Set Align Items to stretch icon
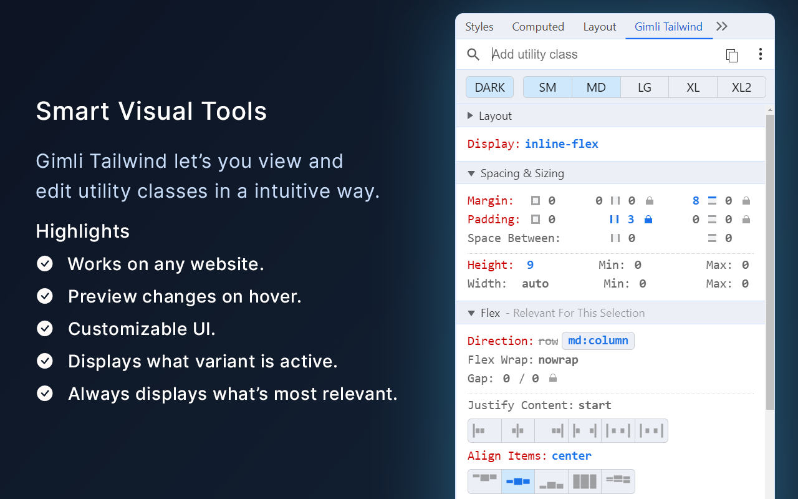Screen dimensions: 798x499 click(x=585, y=482)
